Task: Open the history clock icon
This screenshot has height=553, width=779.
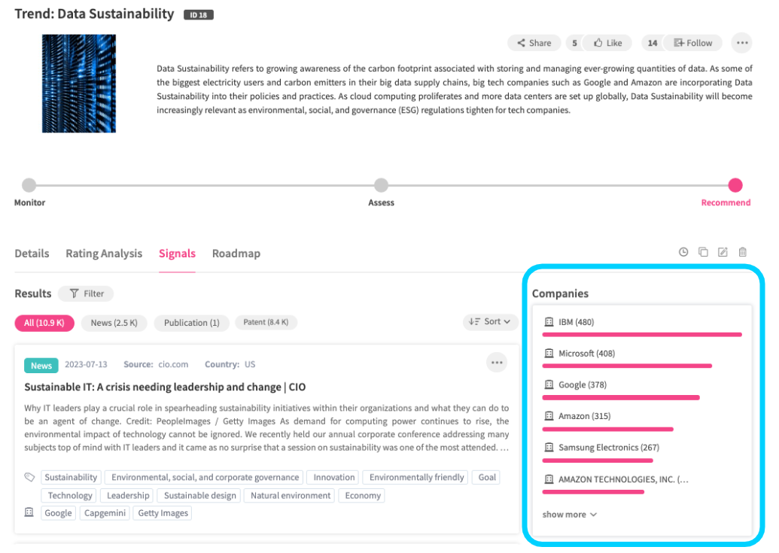Action: (683, 252)
